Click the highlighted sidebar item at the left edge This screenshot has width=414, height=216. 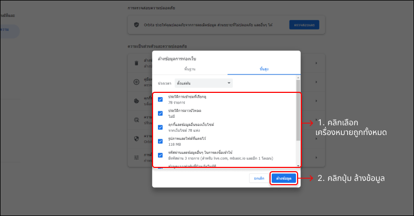[9, 31]
